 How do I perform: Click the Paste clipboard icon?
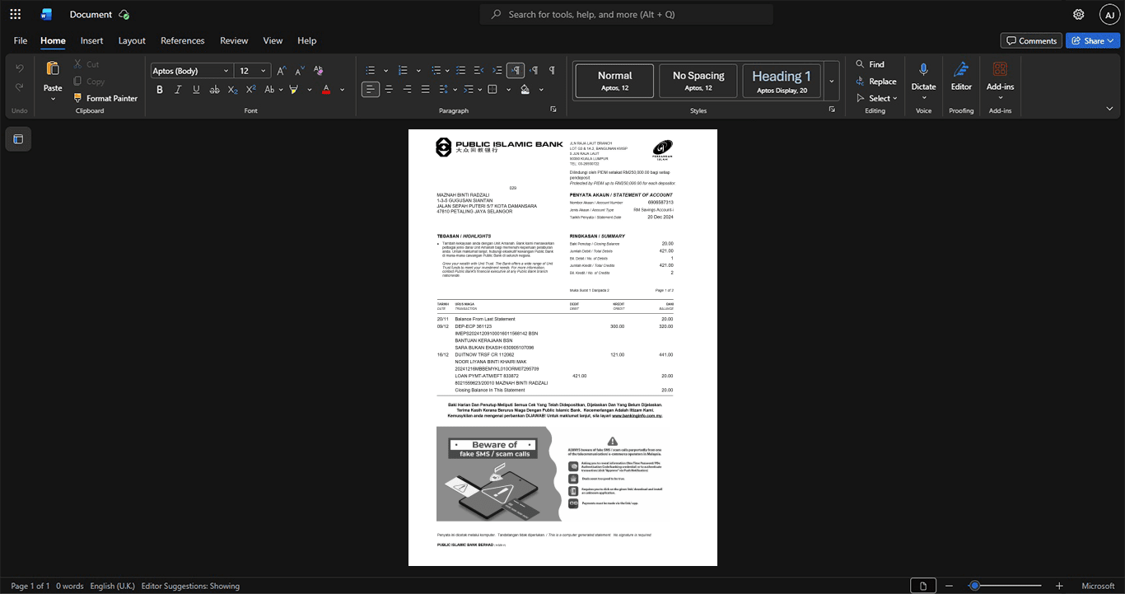[x=53, y=69]
